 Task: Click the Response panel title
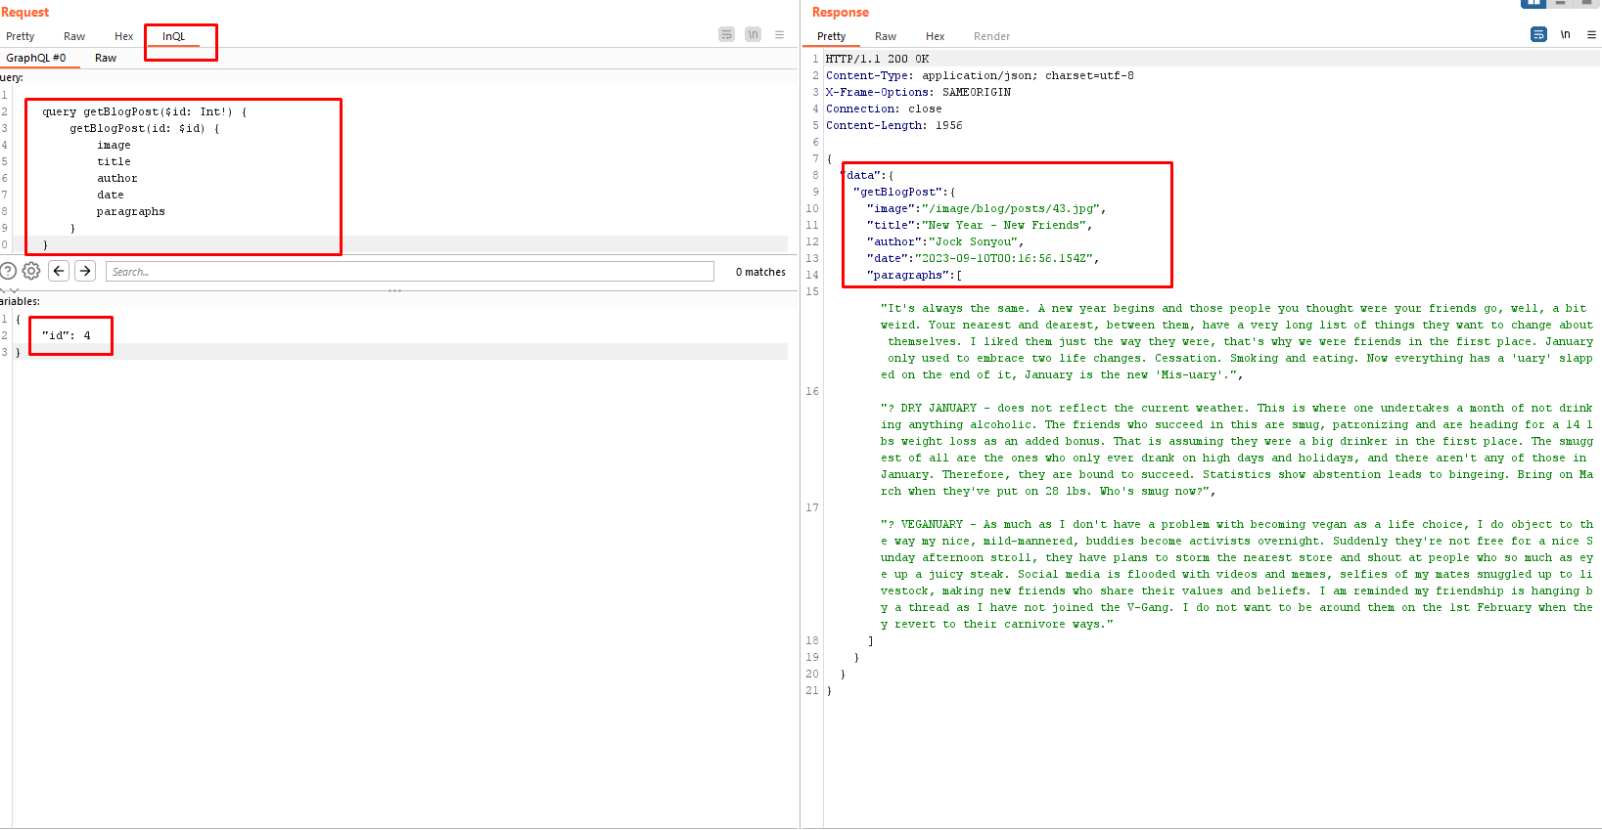coord(841,12)
